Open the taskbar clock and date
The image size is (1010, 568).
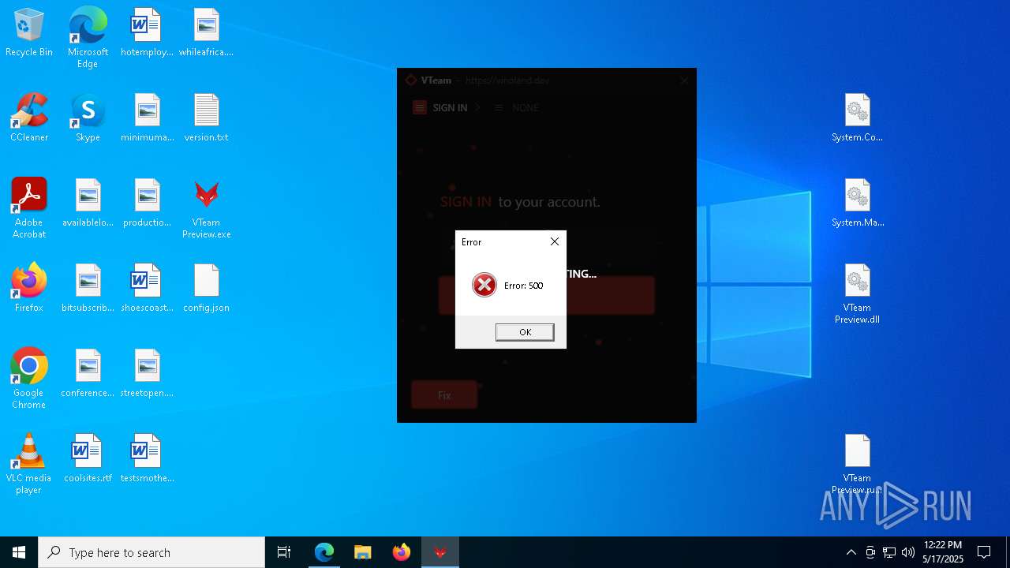[x=943, y=552]
